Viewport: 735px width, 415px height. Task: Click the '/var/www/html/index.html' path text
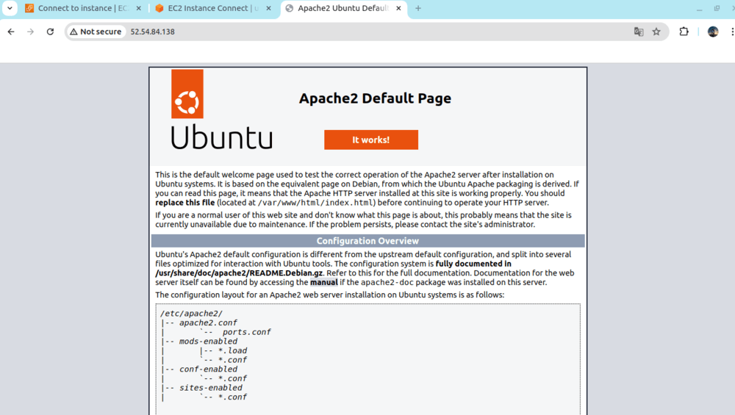(316, 203)
